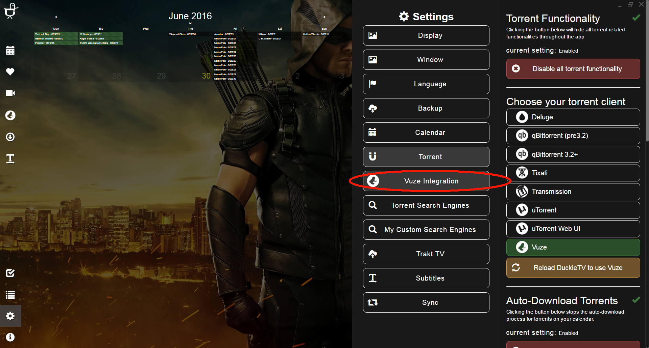Screen dimensions: 649x348
Task: Open Trakt.TV settings
Action: pyautogui.click(x=426, y=254)
